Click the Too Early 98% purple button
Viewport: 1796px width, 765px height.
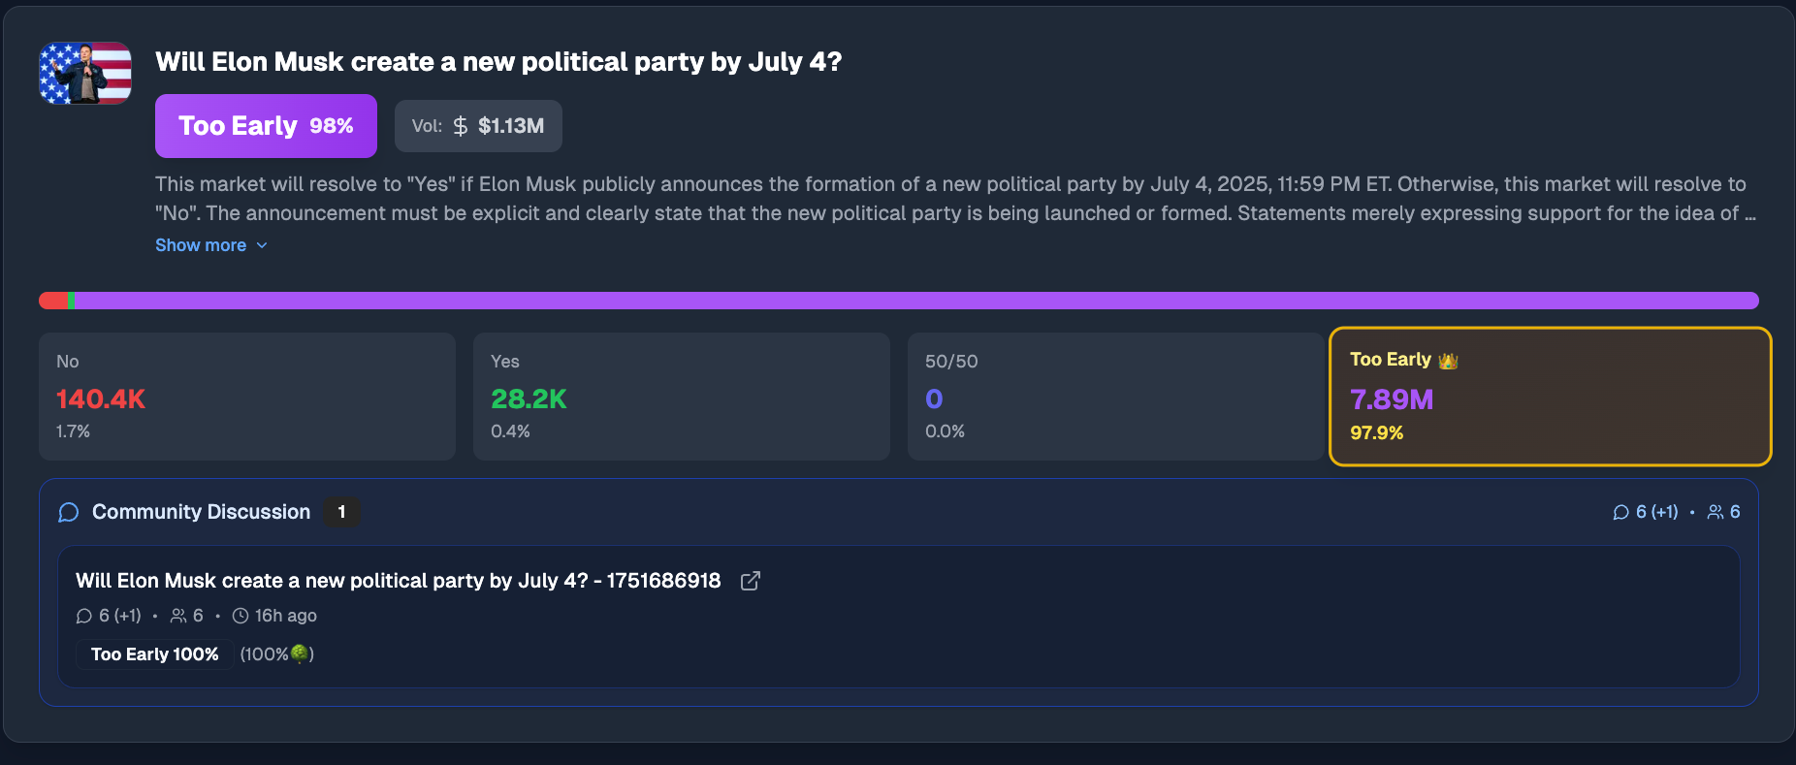[266, 126]
